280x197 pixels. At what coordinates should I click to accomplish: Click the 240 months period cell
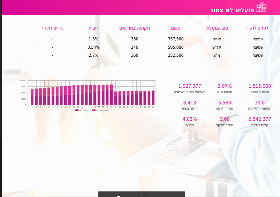point(135,47)
